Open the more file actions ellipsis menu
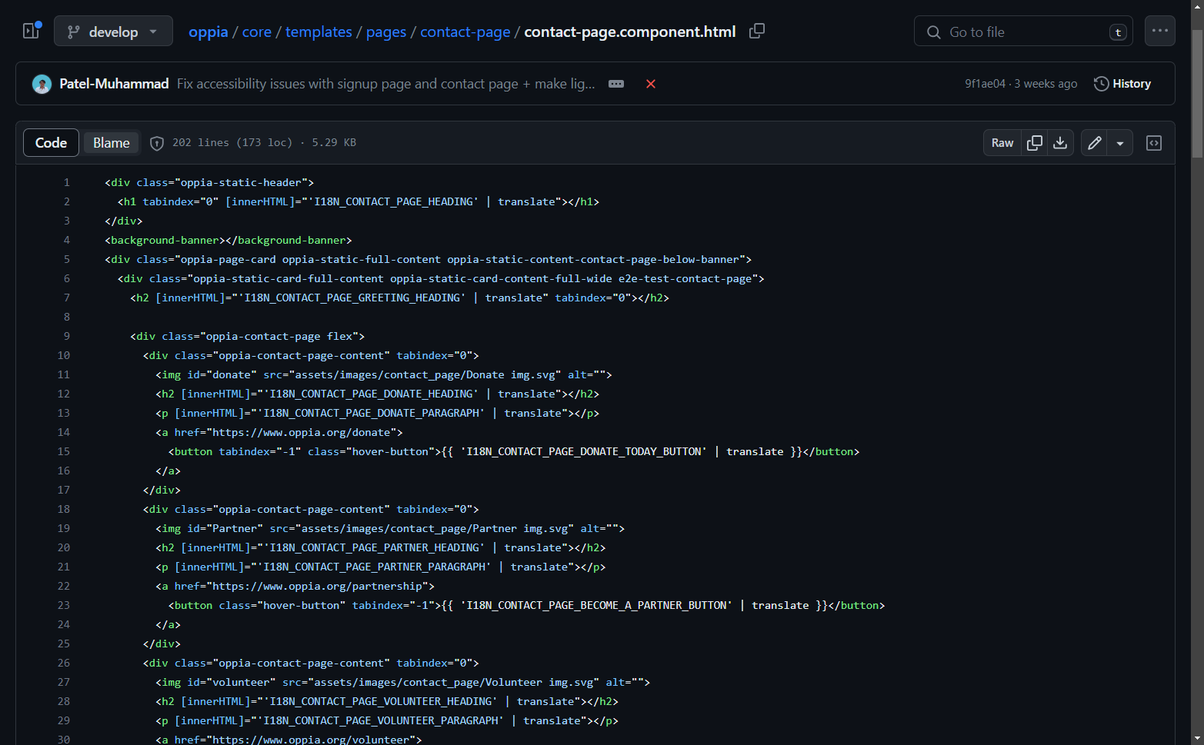Screen dimensions: 1204x745 (x=1160, y=31)
